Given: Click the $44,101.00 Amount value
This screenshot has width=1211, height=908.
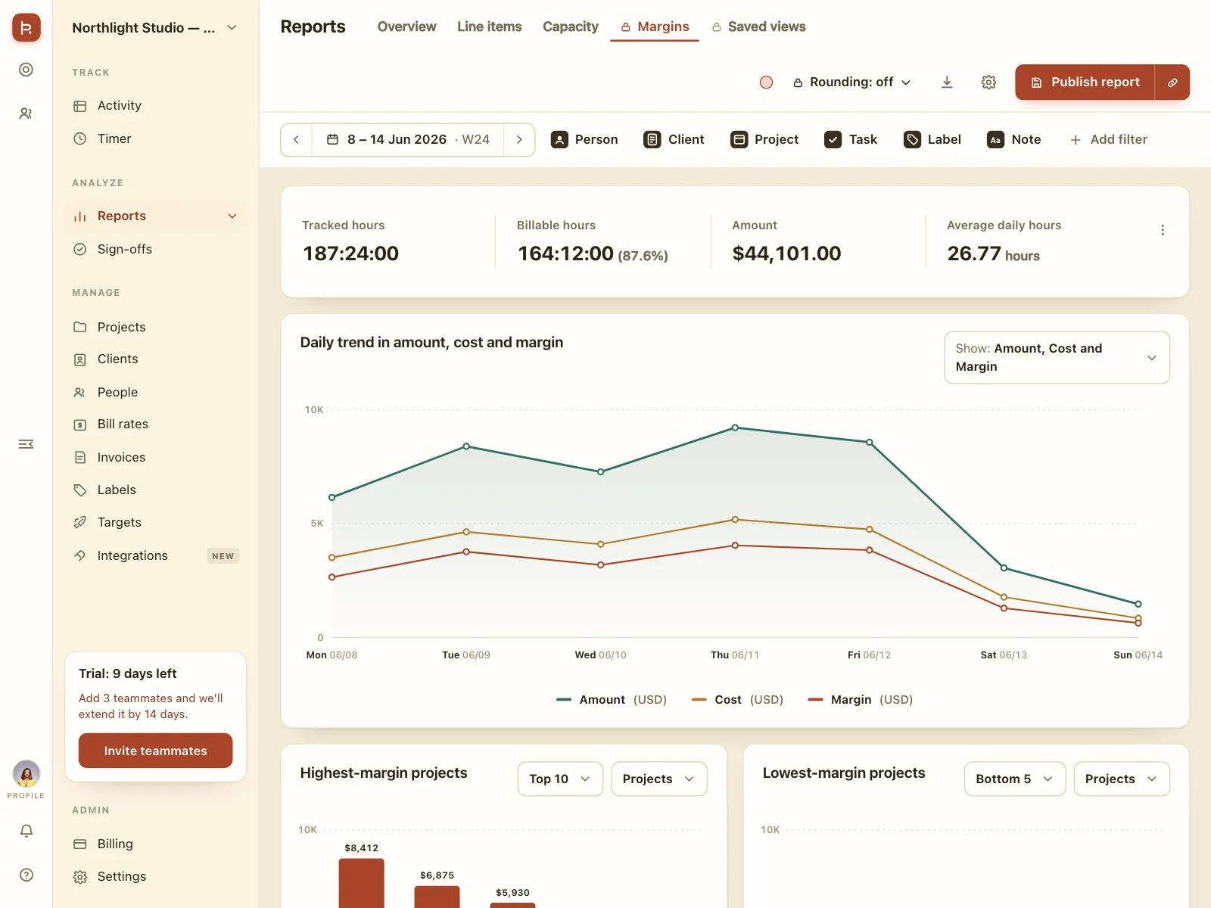Looking at the screenshot, I should pos(786,253).
